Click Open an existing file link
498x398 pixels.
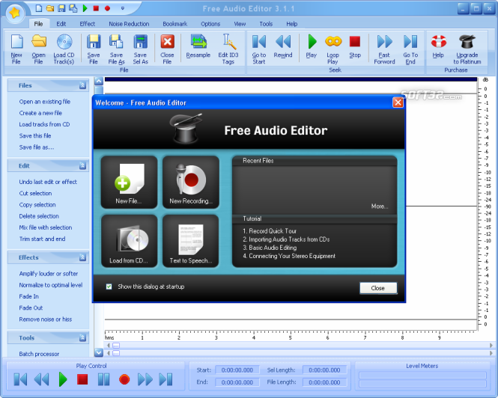[x=45, y=102]
